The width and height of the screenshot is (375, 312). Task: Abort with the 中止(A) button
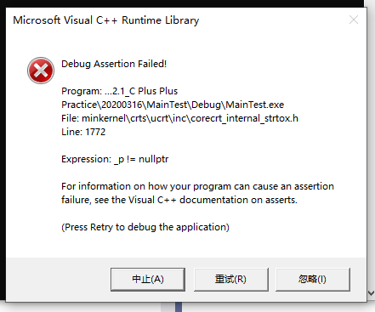coord(148,280)
